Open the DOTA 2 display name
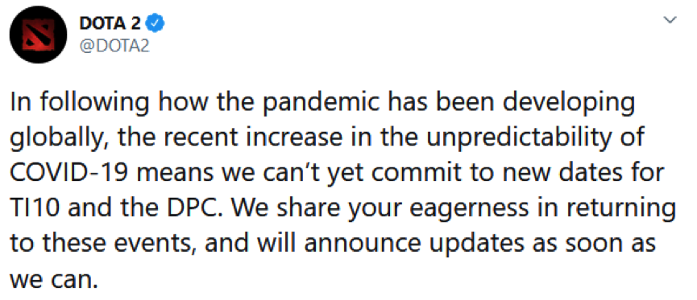The height and width of the screenshot is (300, 697). pyautogui.click(x=110, y=24)
